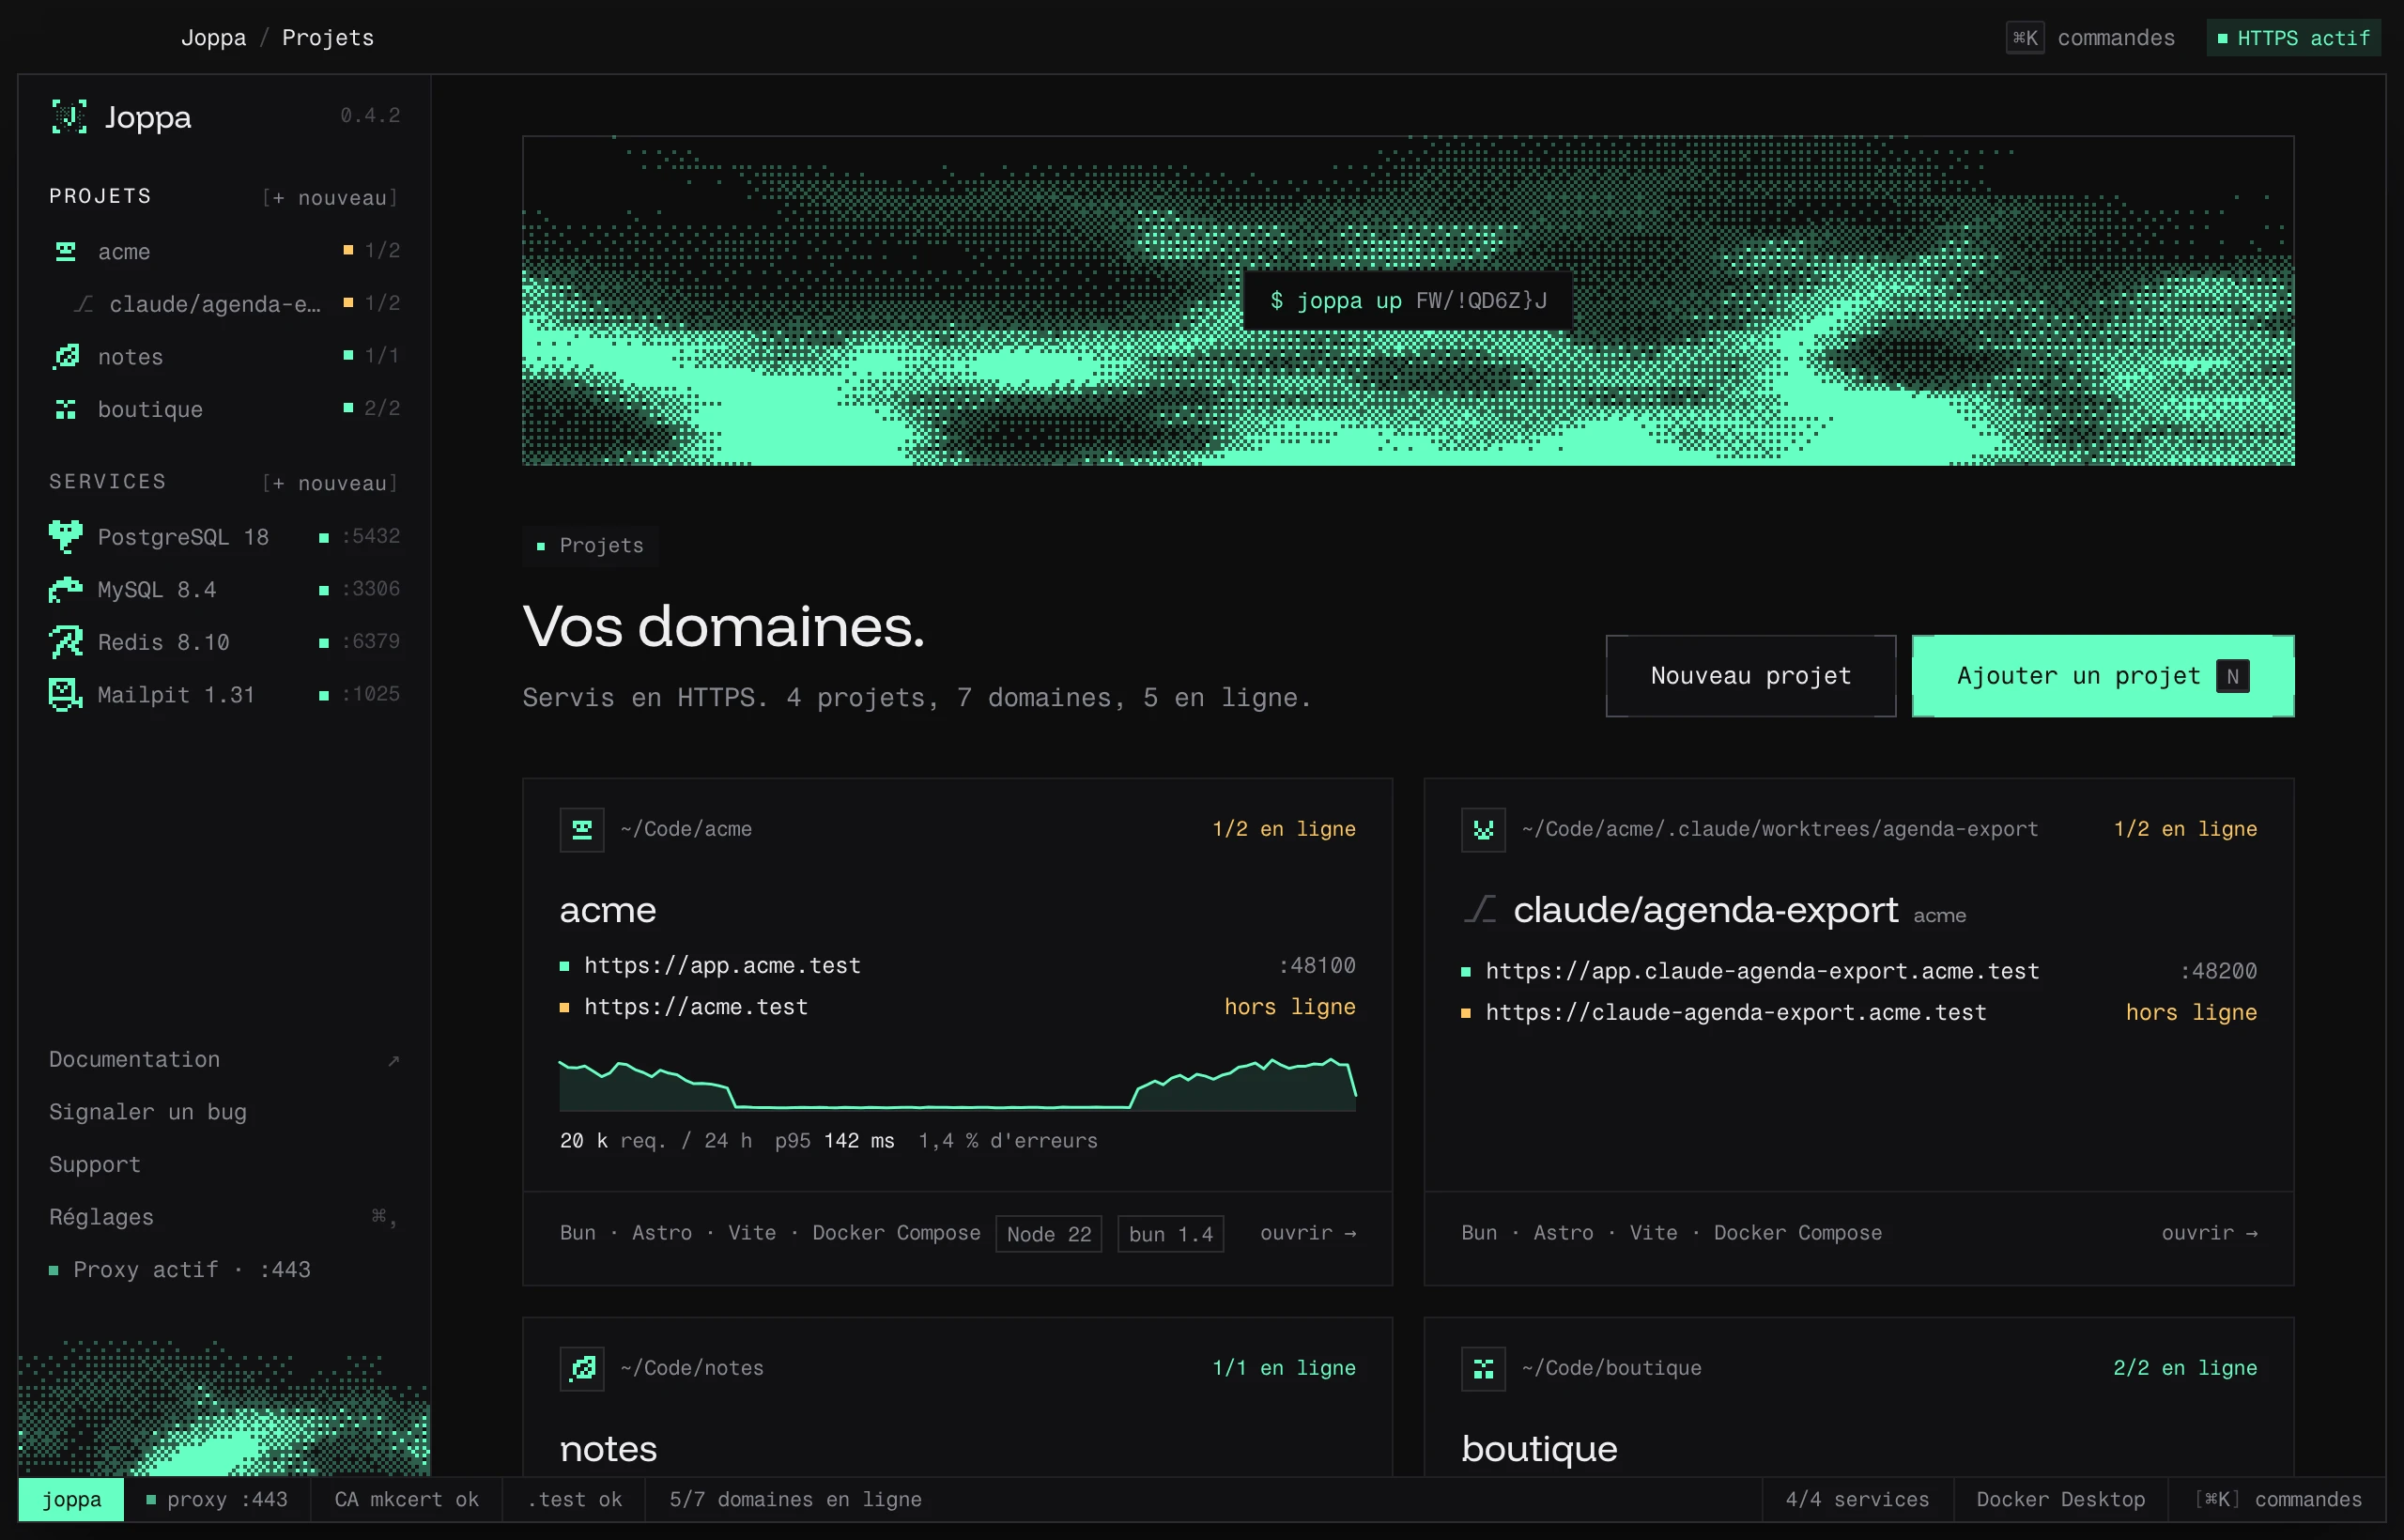Add a new service via [+ nouveau]

coord(330,483)
